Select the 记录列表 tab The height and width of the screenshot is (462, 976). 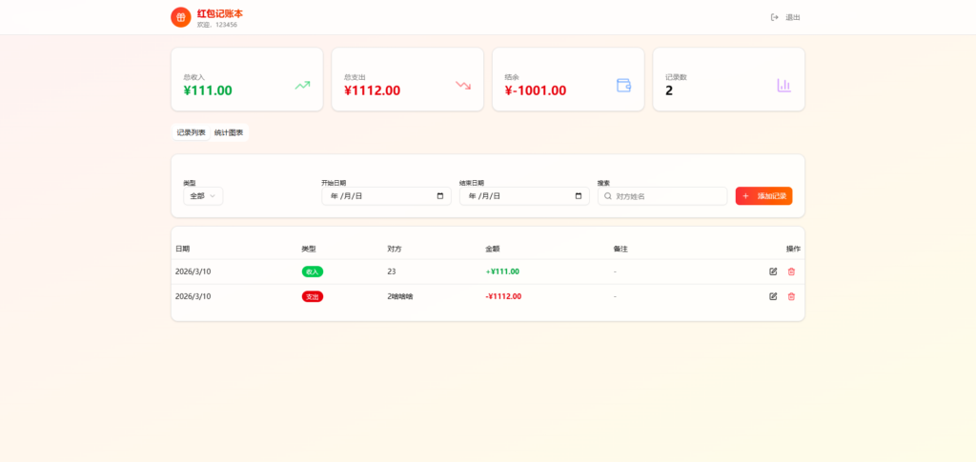coord(191,132)
